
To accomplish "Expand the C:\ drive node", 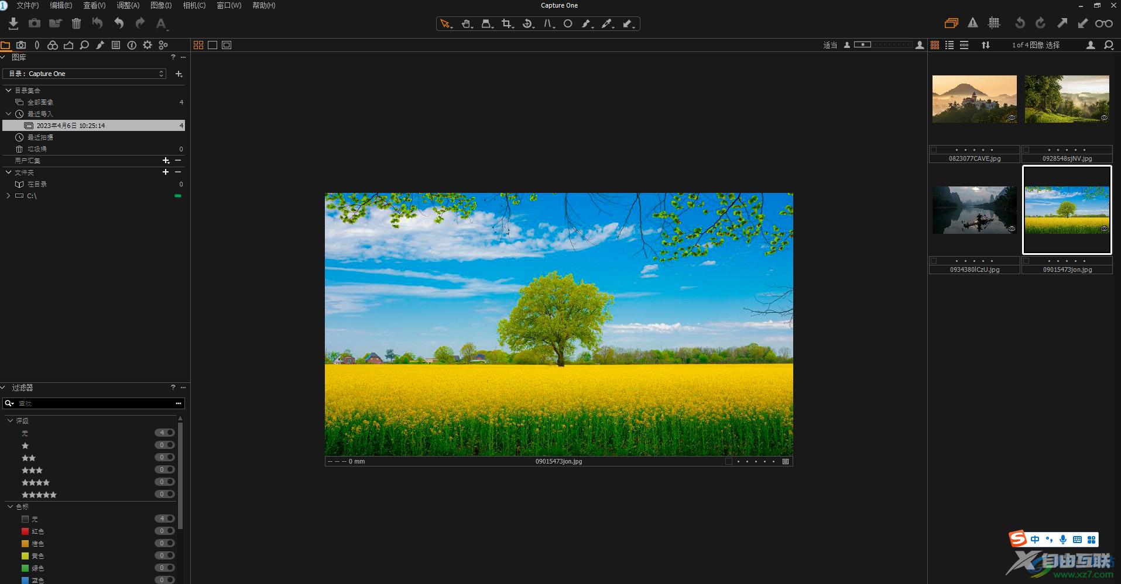I will pos(8,195).
